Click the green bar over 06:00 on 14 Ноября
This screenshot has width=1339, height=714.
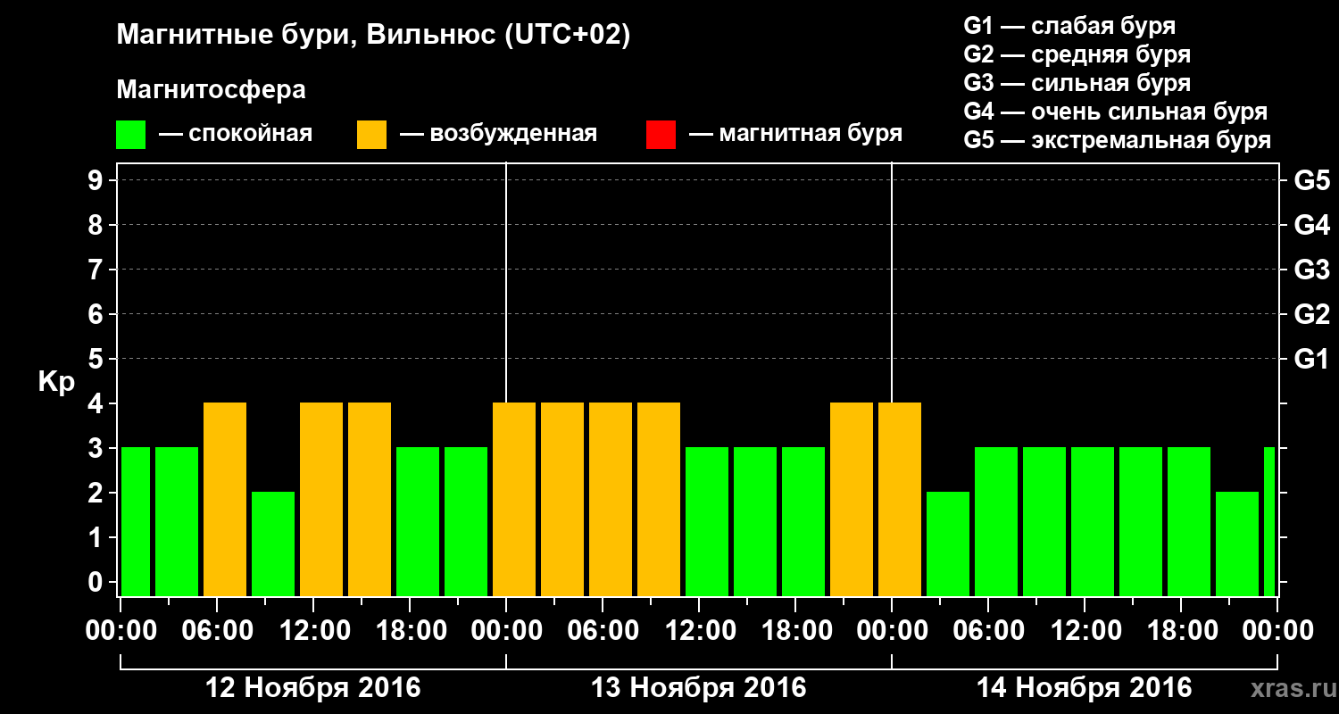(996, 521)
